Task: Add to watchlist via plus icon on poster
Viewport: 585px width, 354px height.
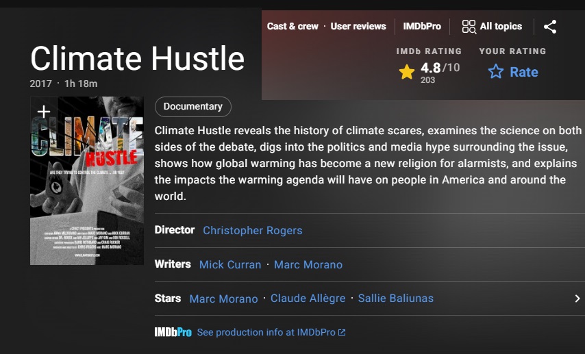Action: tap(43, 111)
